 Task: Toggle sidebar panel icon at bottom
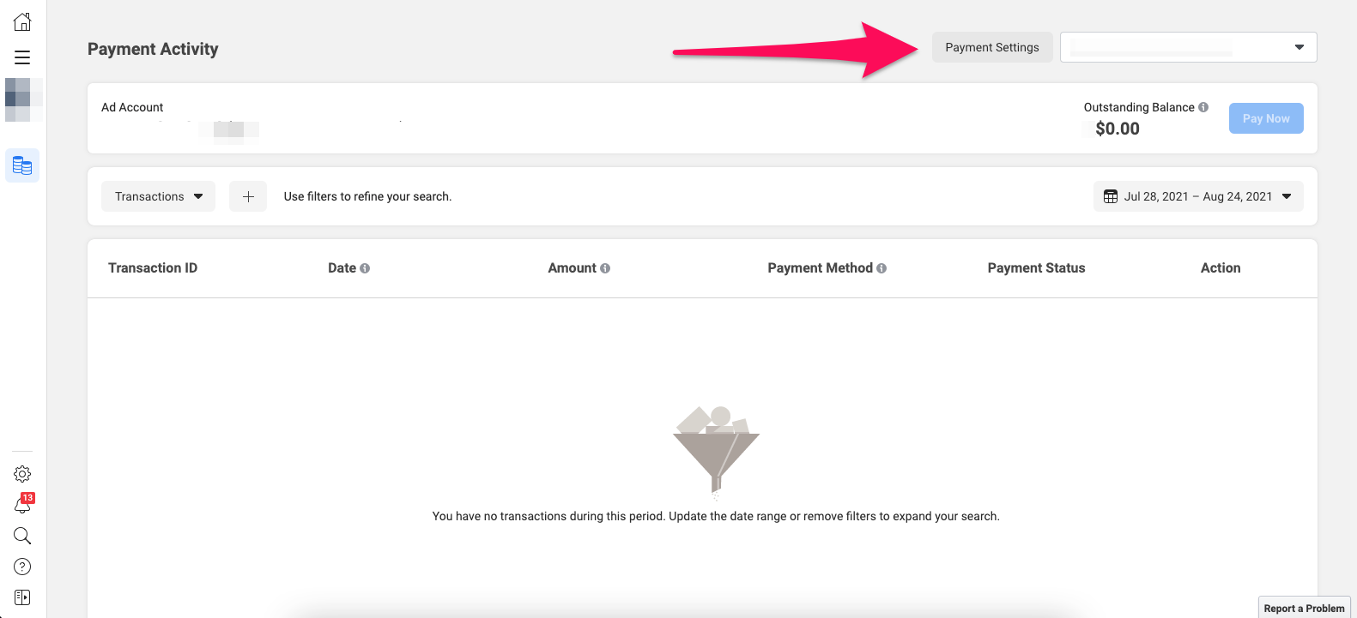tap(22, 597)
